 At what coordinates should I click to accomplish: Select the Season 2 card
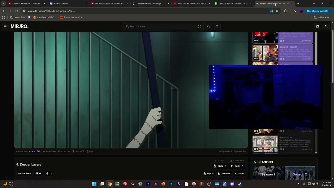(300, 173)
